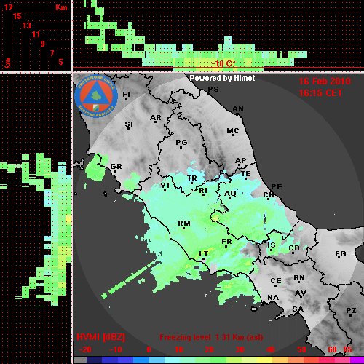Click the 16 Feb 2010 date label
The width and height of the screenshot is (364, 364).
pos(325,82)
